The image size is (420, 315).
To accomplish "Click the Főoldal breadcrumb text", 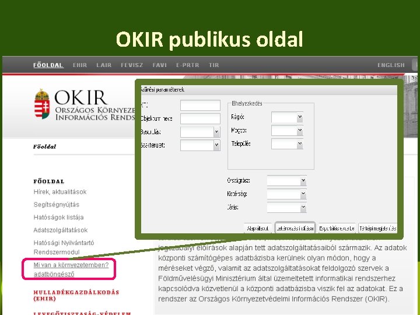I will [44, 146].
